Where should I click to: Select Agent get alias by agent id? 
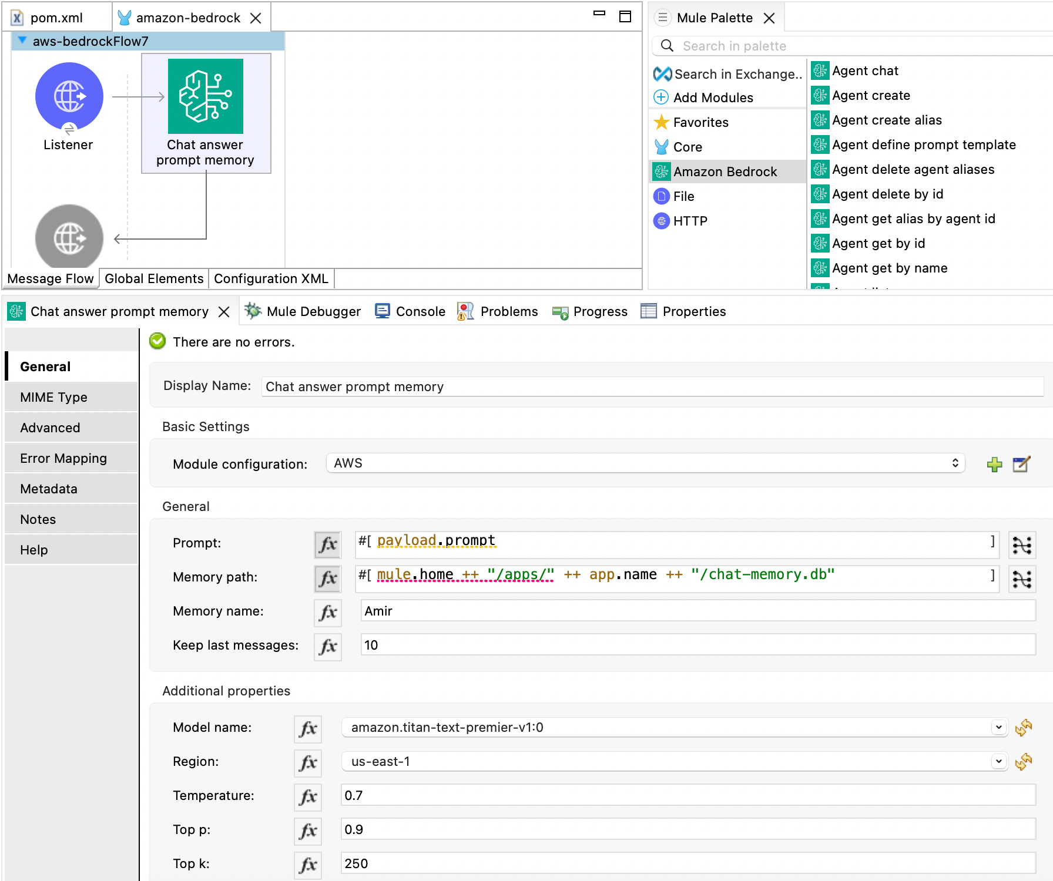click(904, 218)
